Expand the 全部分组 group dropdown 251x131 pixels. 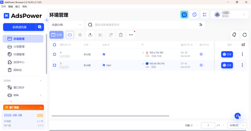[67, 25]
